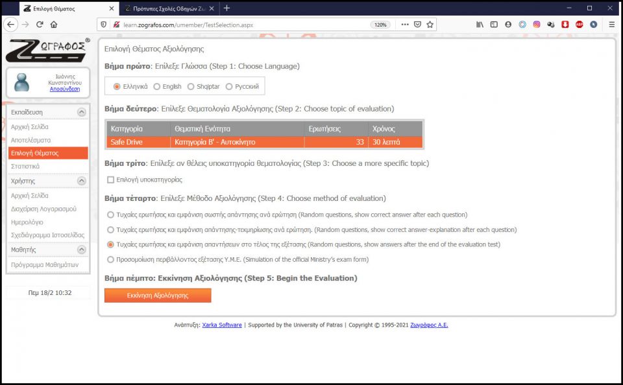
Task: Save page to Pocket icon
Action: [417, 25]
